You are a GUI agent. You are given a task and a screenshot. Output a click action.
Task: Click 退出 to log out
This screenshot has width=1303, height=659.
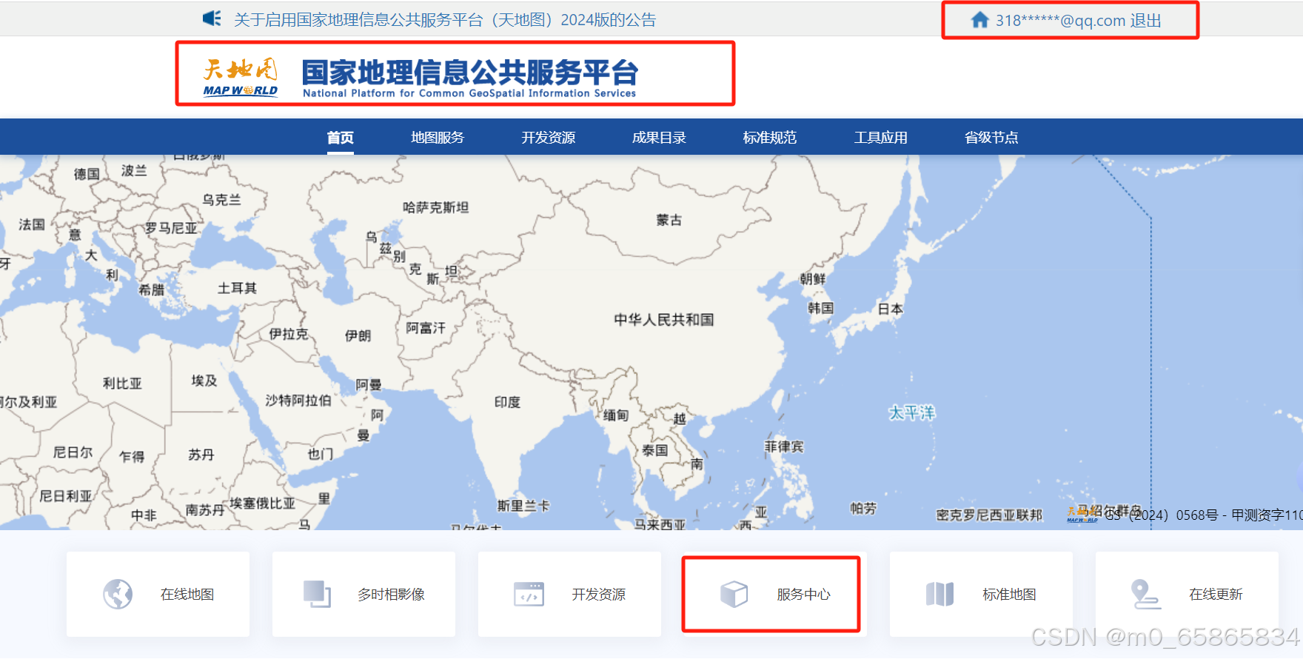tap(1145, 21)
